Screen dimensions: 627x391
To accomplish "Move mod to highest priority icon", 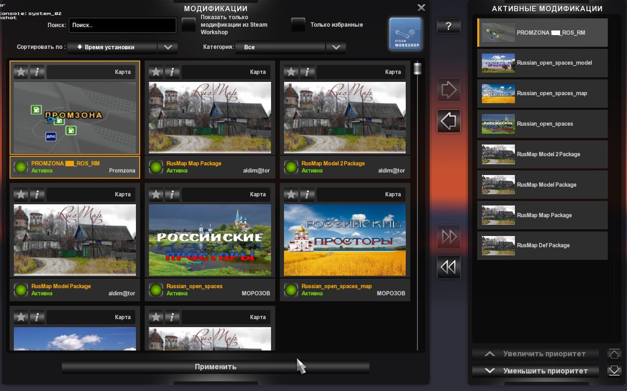I will tap(614, 354).
